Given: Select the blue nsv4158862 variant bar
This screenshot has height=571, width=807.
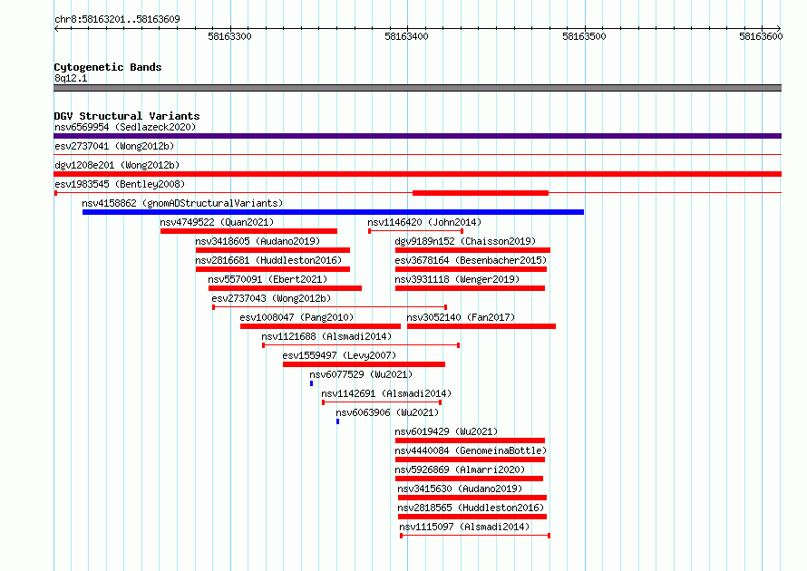Looking at the screenshot, I should point(333,212).
